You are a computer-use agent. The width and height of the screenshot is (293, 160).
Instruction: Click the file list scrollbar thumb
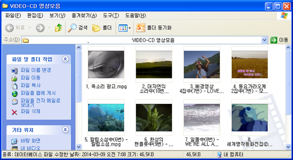click(x=288, y=83)
